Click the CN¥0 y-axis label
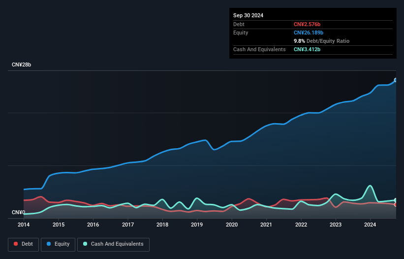This screenshot has width=404, height=259. 18,213
